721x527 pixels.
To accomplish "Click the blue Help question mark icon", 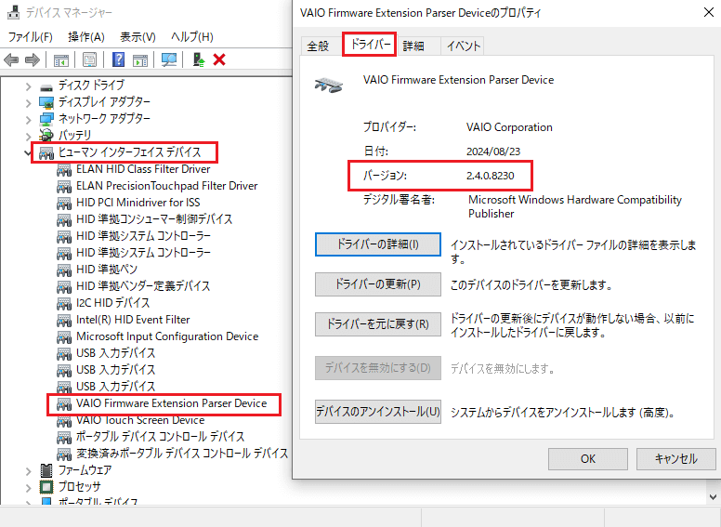I will pos(118,59).
